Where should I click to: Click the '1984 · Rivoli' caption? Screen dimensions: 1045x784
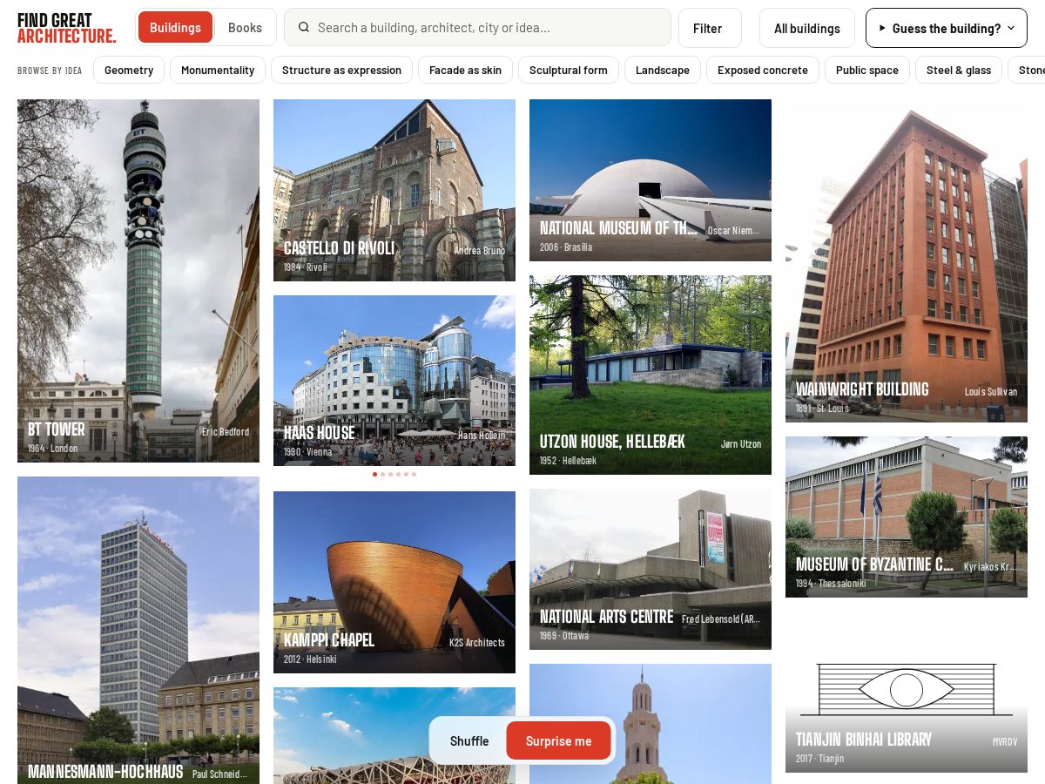305,267
